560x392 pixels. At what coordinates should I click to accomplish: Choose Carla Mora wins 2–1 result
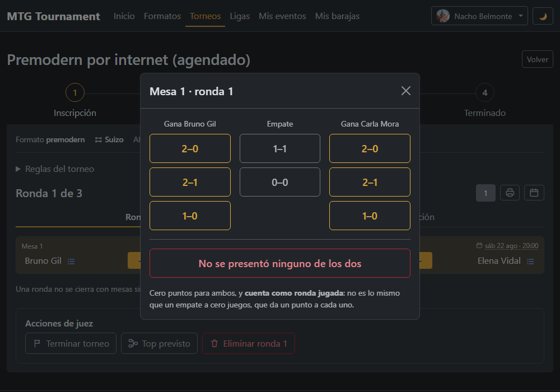(370, 182)
